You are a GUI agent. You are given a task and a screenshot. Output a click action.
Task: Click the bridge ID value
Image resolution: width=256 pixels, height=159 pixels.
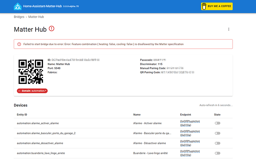coord(76,60)
